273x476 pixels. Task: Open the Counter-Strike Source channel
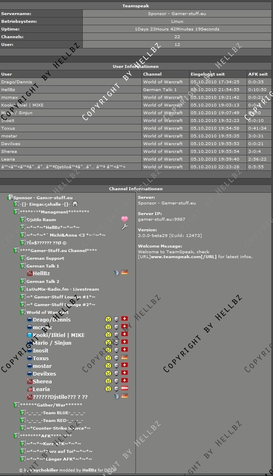coord(58,428)
